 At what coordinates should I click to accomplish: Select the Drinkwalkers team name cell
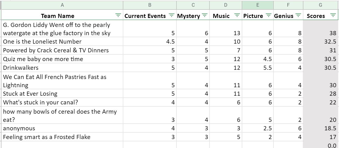click(x=62, y=68)
